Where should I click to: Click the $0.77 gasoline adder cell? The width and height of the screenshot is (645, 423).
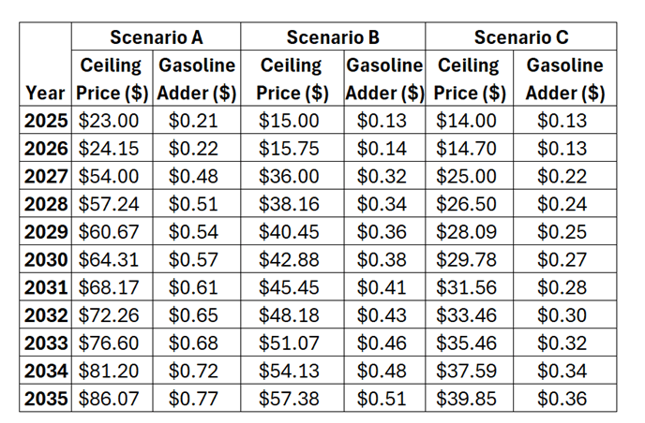pyautogui.click(x=193, y=399)
